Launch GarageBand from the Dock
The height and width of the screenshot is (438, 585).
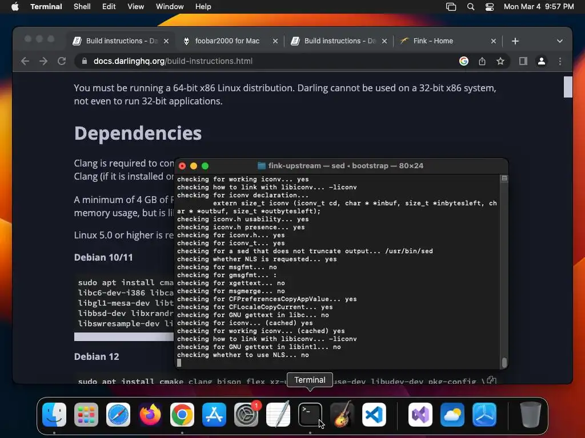[x=342, y=415]
